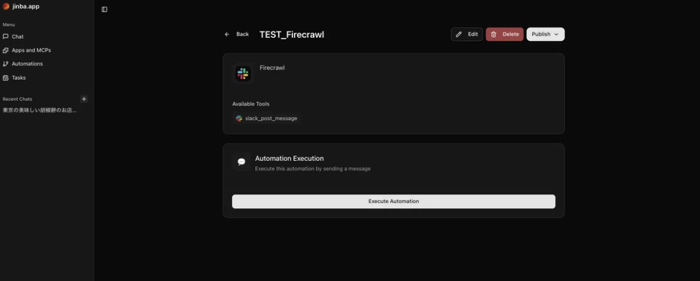The image size is (700, 281).
Task: Click the Apps and MCPs icon
Action: 6,50
